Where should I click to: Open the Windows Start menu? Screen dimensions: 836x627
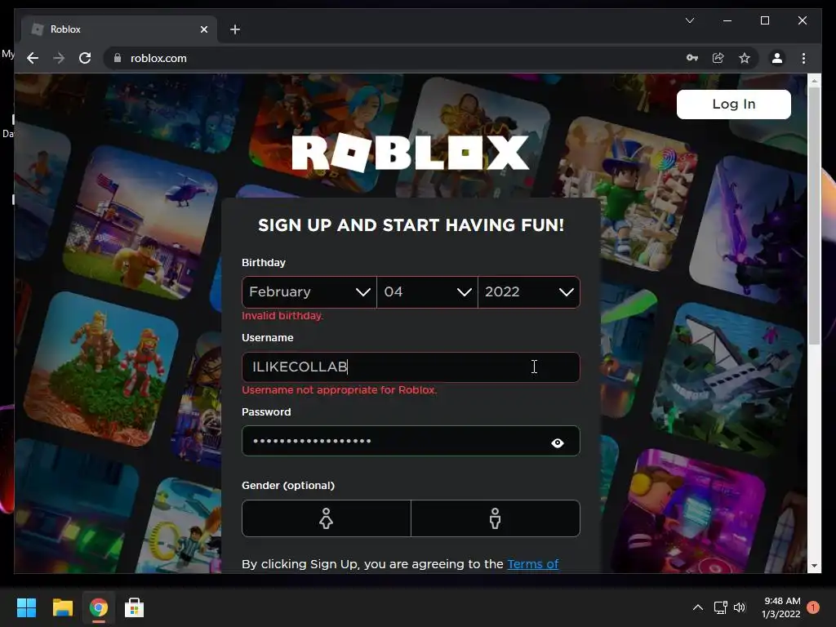click(x=26, y=607)
